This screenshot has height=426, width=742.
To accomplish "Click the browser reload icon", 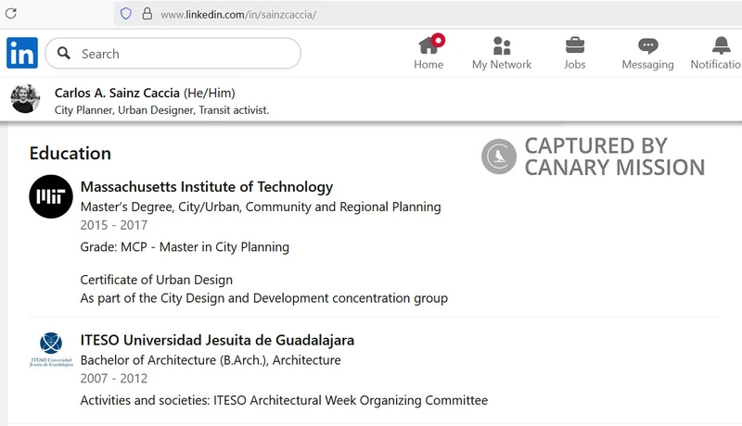I will (11, 14).
